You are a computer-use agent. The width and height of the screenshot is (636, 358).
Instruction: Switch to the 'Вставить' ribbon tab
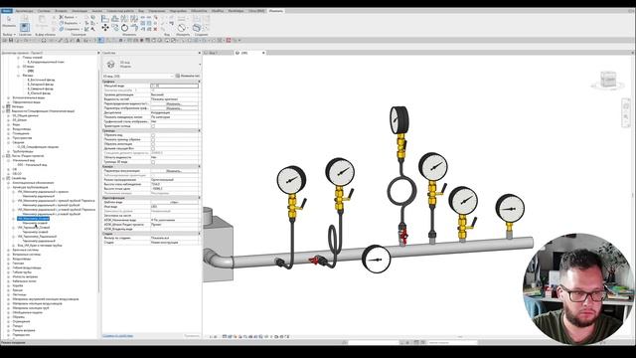pyautogui.click(x=61, y=11)
